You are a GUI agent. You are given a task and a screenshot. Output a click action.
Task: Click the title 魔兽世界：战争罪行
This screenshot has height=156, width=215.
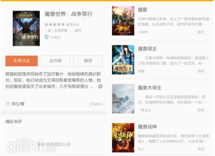point(68,14)
